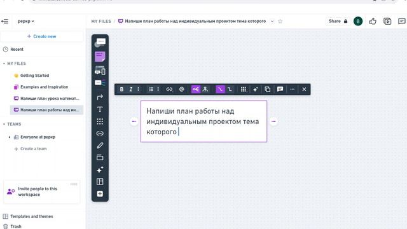This screenshot has width=407, height=229.
Task: Open the icon picker in the floating toolbar
Action: (243, 89)
